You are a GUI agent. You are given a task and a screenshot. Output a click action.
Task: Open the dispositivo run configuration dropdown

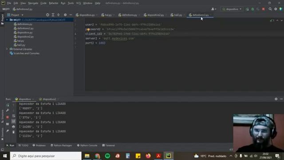[x=232, y=9]
